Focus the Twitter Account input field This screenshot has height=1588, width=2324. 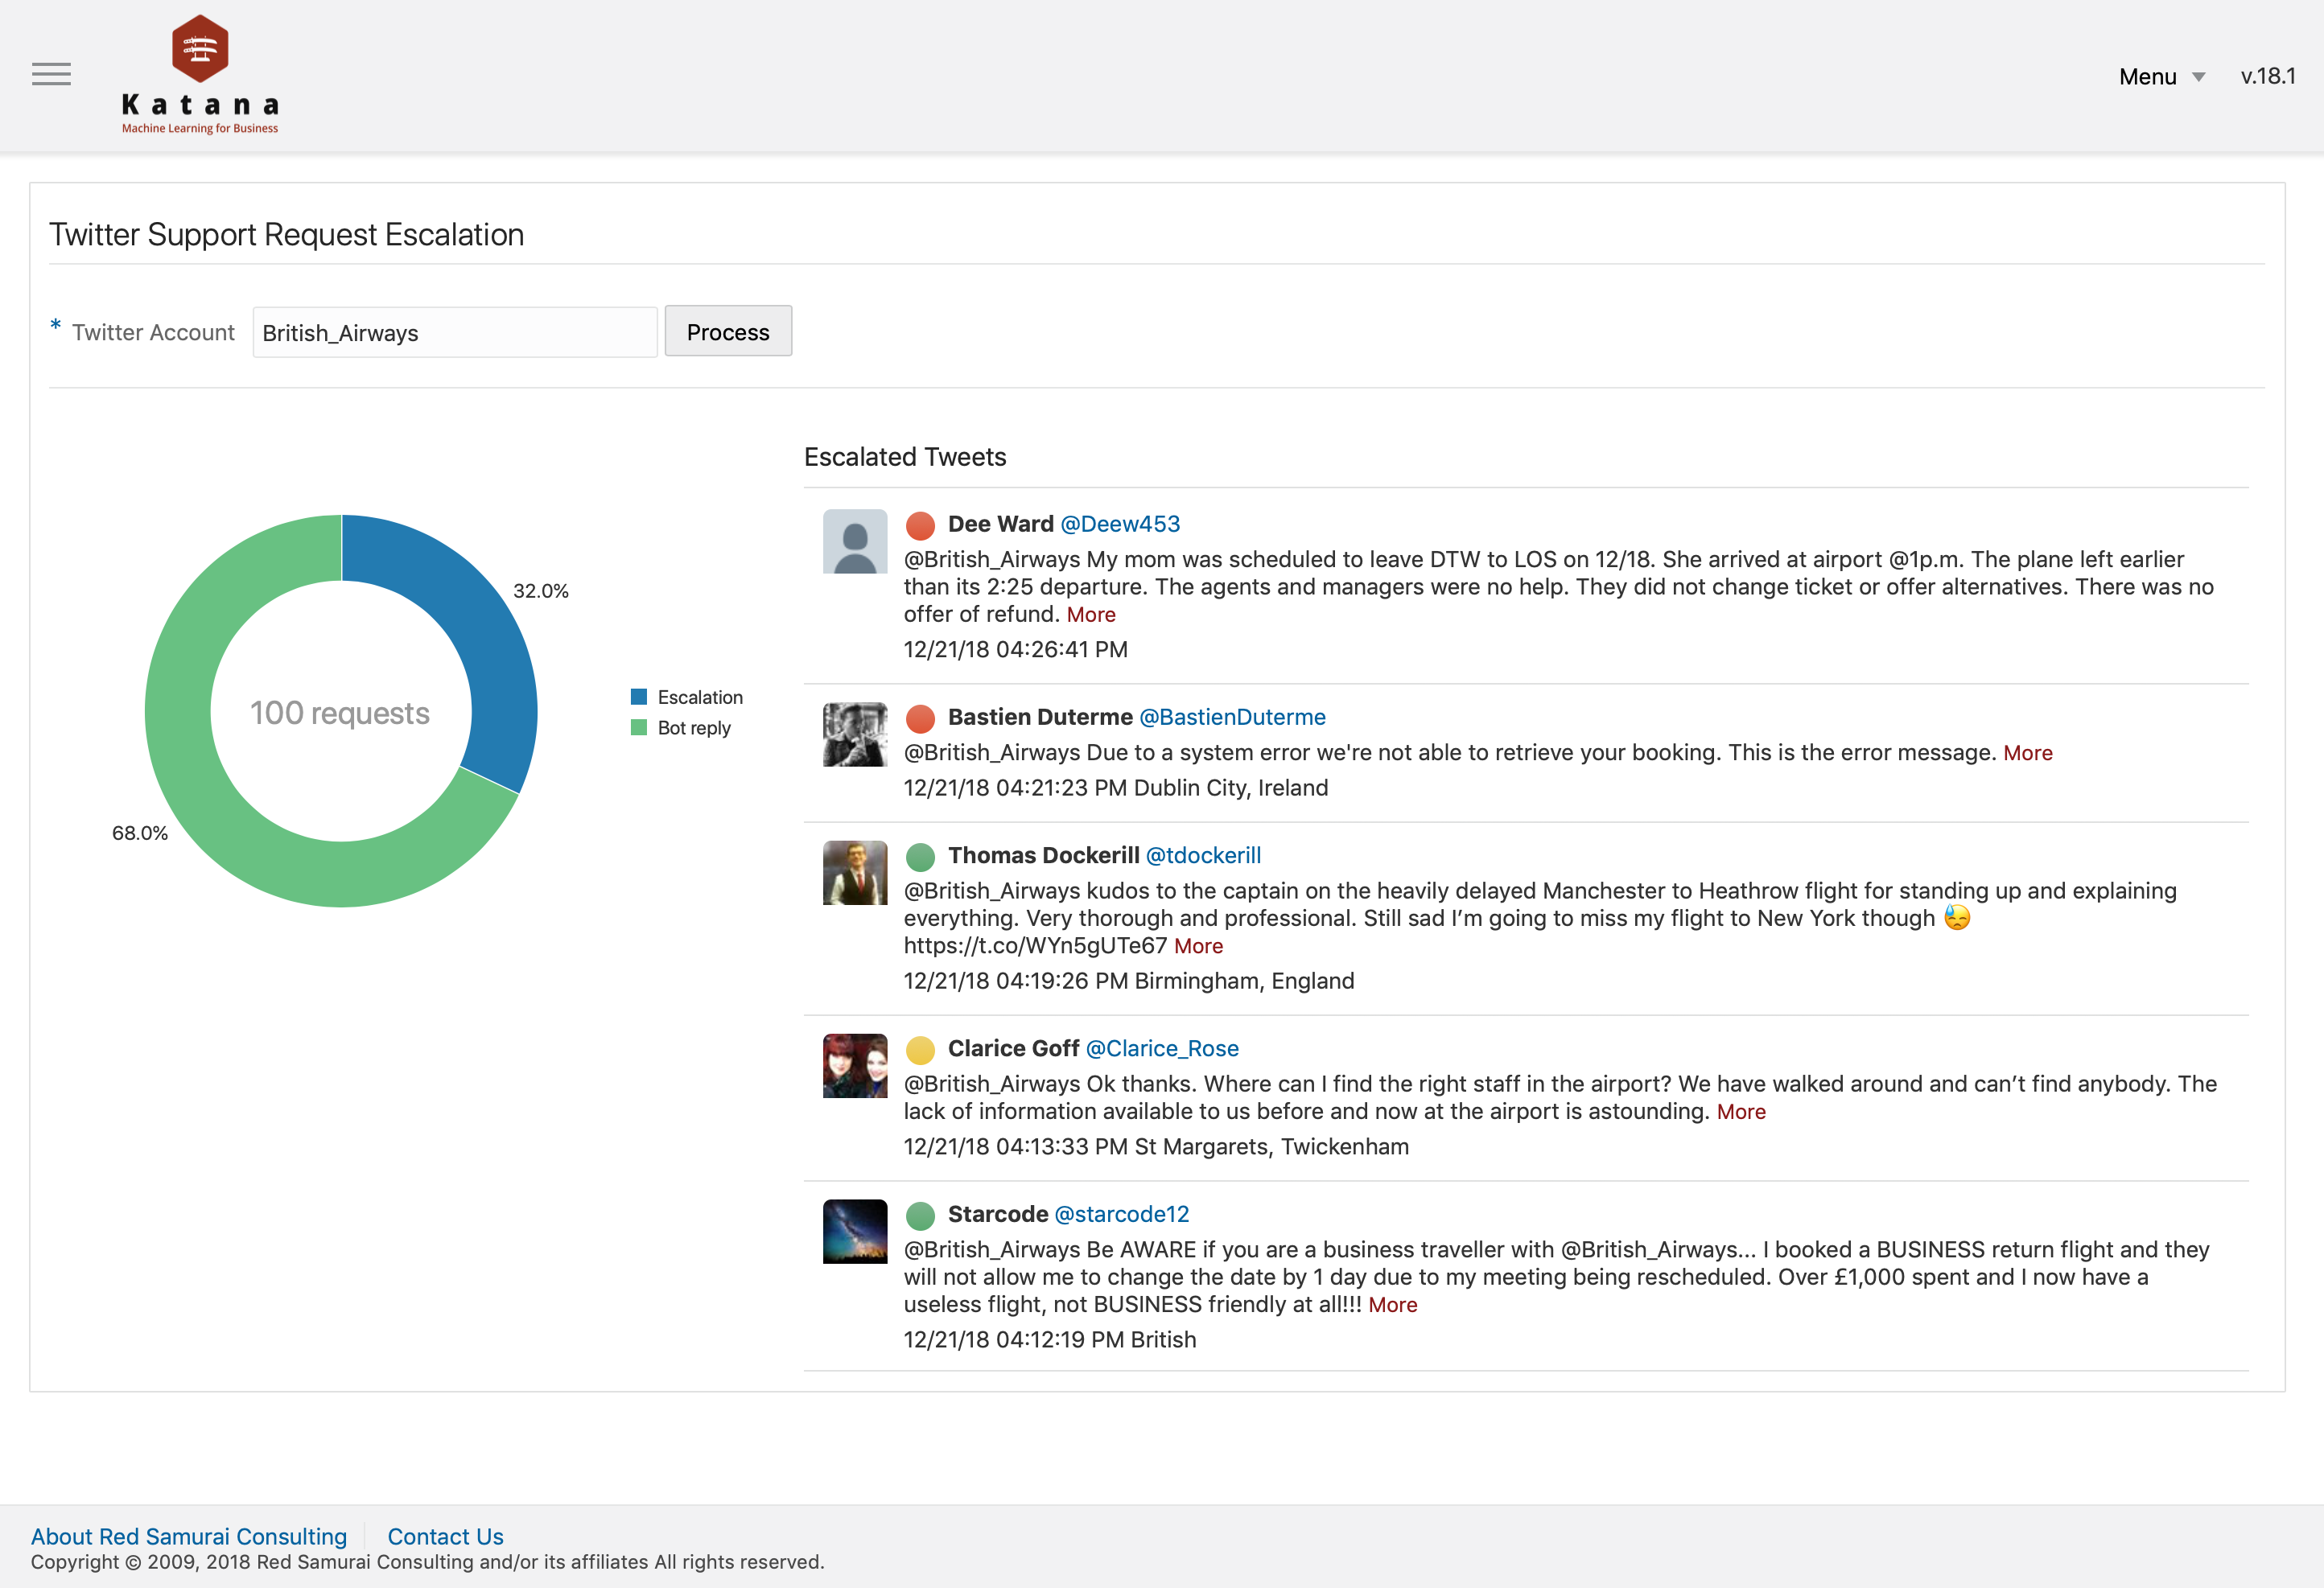point(454,333)
